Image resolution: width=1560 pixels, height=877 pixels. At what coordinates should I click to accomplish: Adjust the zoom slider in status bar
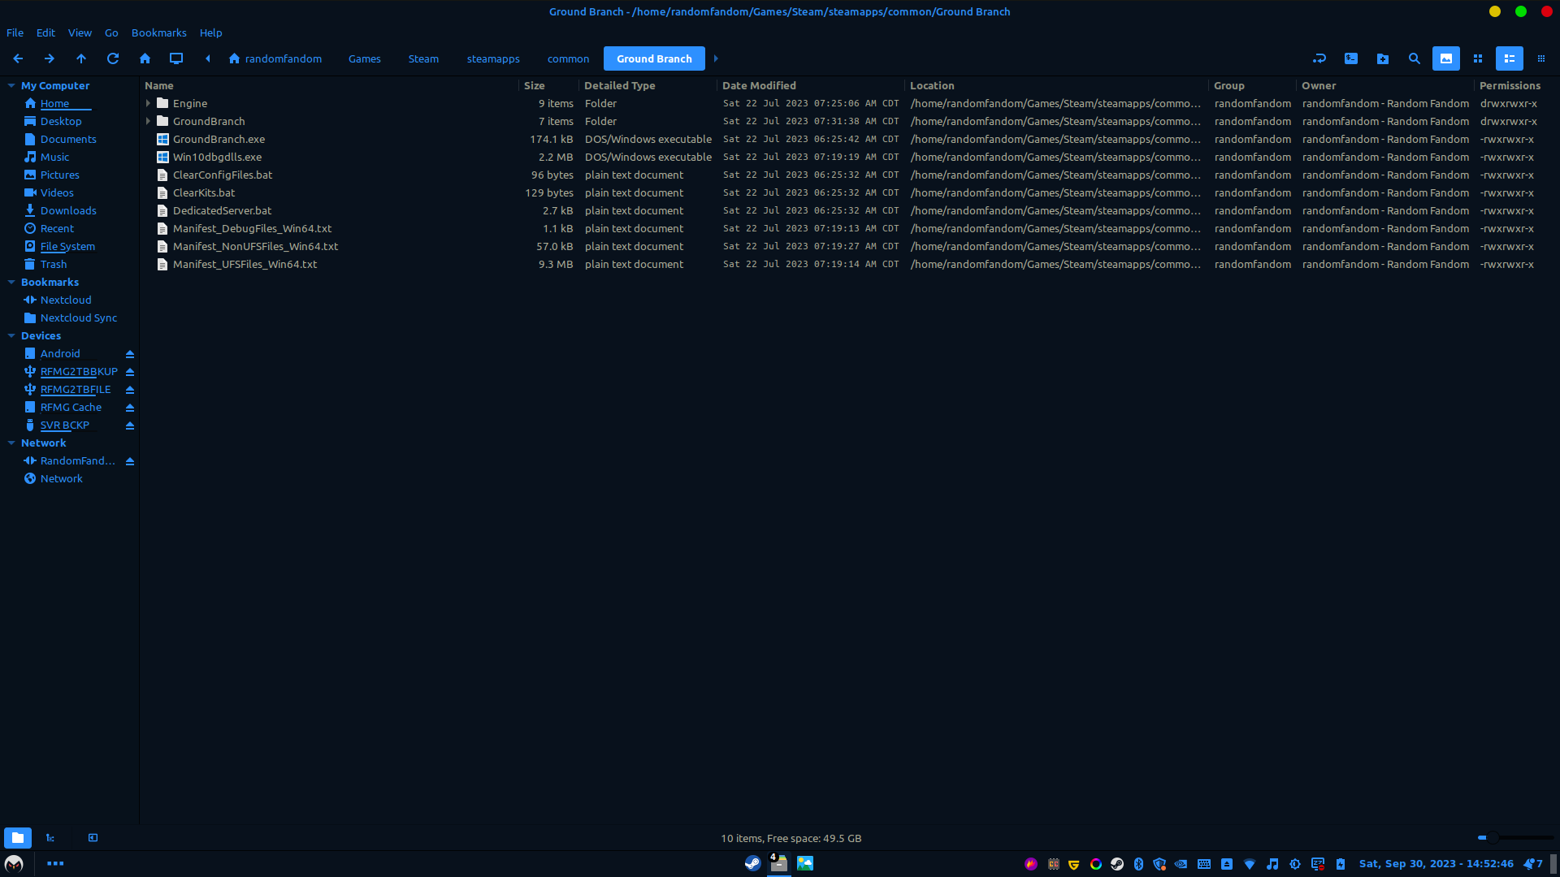click(x=1493, y=838)
